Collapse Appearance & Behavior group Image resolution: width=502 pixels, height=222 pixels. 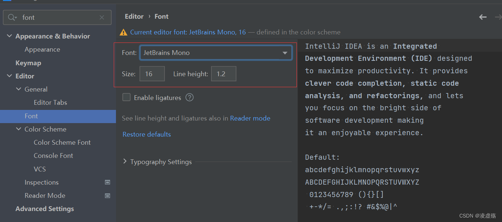[x=9, y=36]
